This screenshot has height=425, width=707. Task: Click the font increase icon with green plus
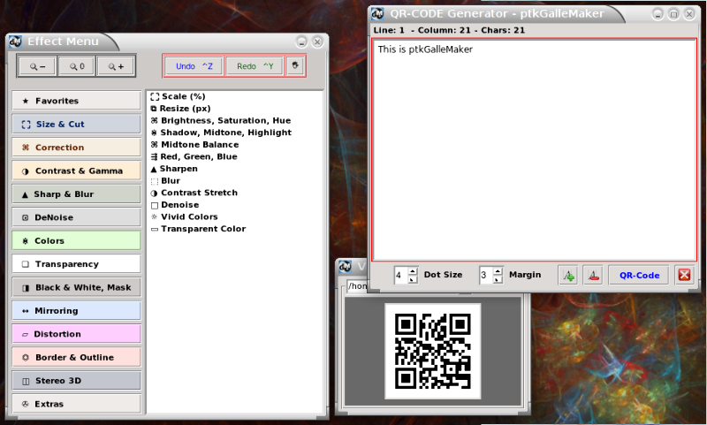pos(568,276)
